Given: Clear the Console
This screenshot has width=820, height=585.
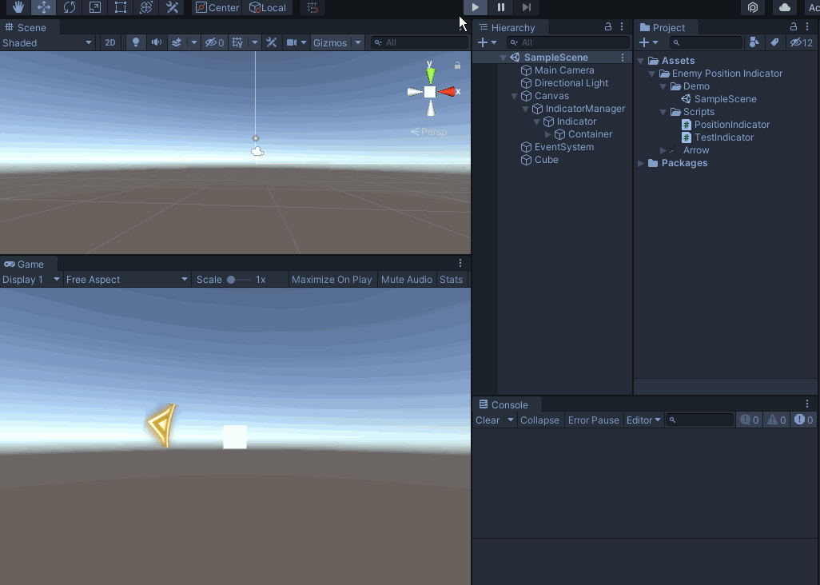Looking at the screenshot, I should pos(488,420).
